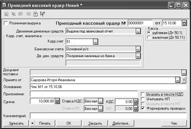
Task: Open the calendar picker next to date 15.10.06
Action: pos(184,23)
